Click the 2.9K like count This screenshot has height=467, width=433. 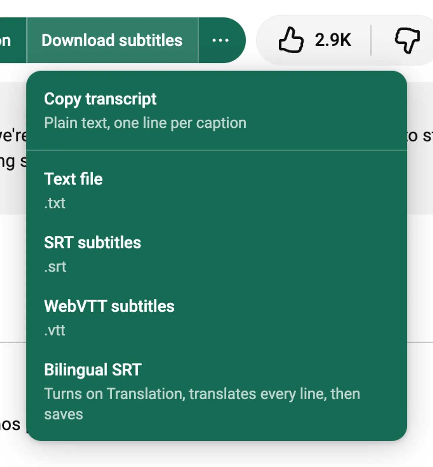click(x=333, y=40)
